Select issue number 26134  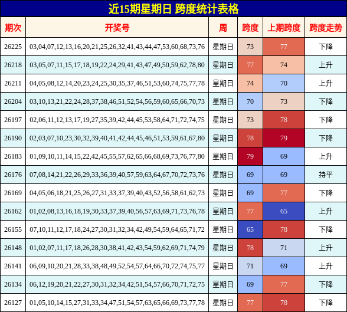point(13,284)
